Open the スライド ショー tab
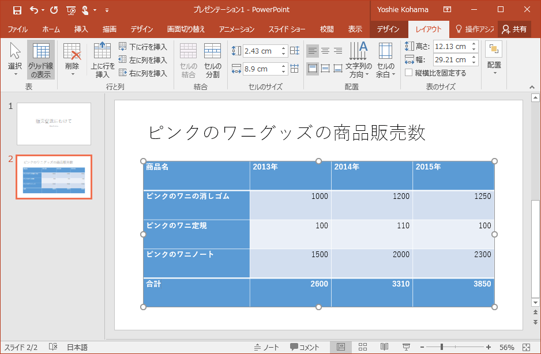Screen dimensions: 541x354 (287, 29)
